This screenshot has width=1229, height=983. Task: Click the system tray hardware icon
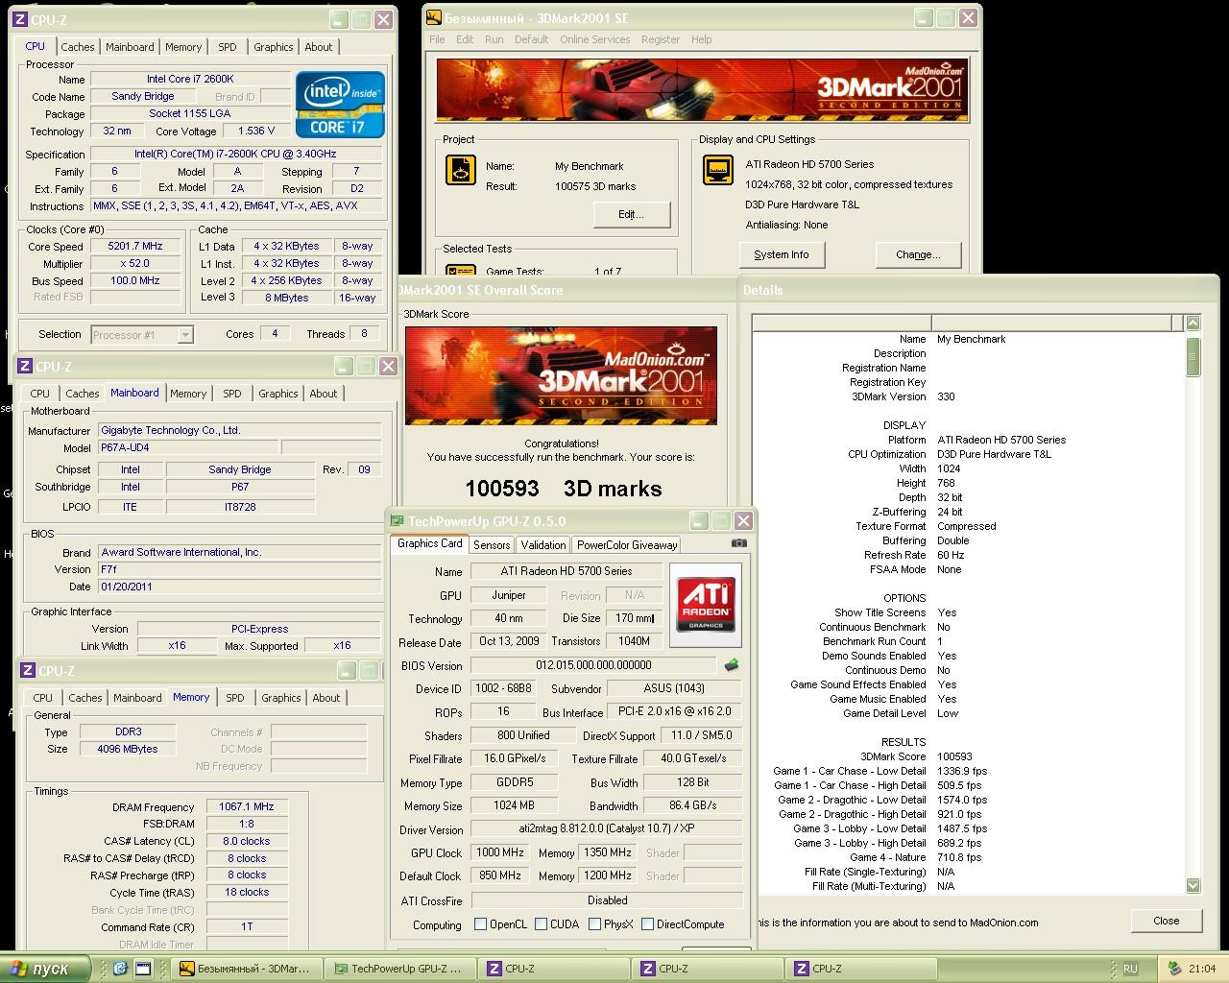coord(1175,969)
